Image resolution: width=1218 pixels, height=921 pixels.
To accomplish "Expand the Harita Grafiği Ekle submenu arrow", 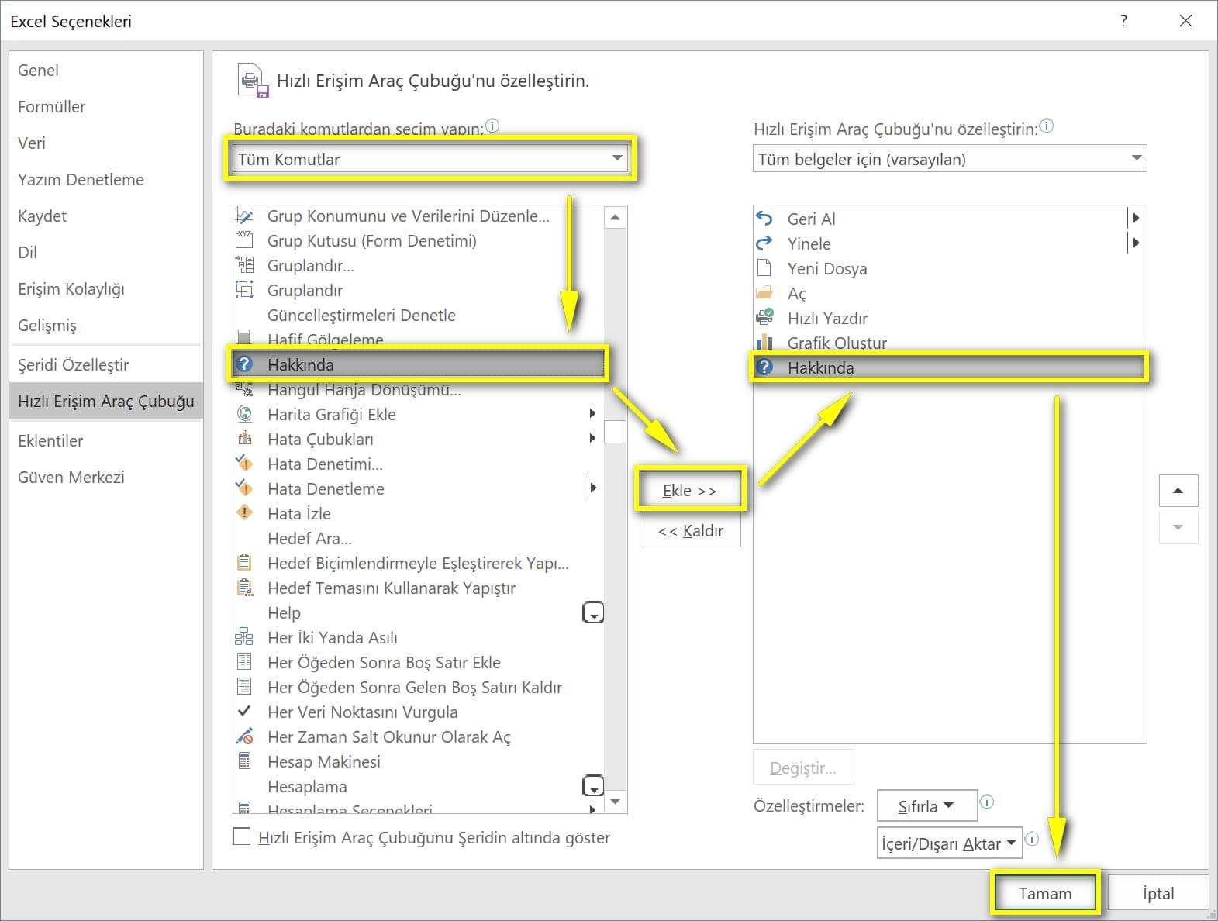I will [x=592, y=414].
